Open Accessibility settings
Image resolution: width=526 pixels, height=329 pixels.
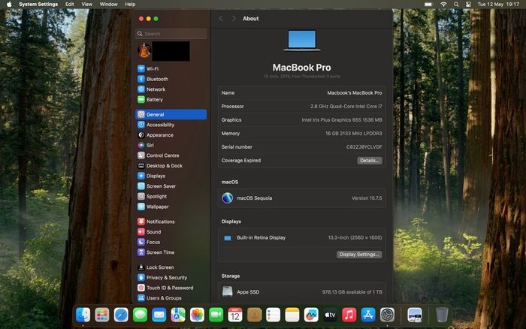(171, 125)
